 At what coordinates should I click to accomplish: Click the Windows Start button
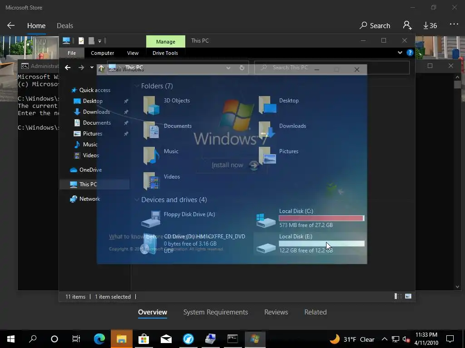coord(11,339)
